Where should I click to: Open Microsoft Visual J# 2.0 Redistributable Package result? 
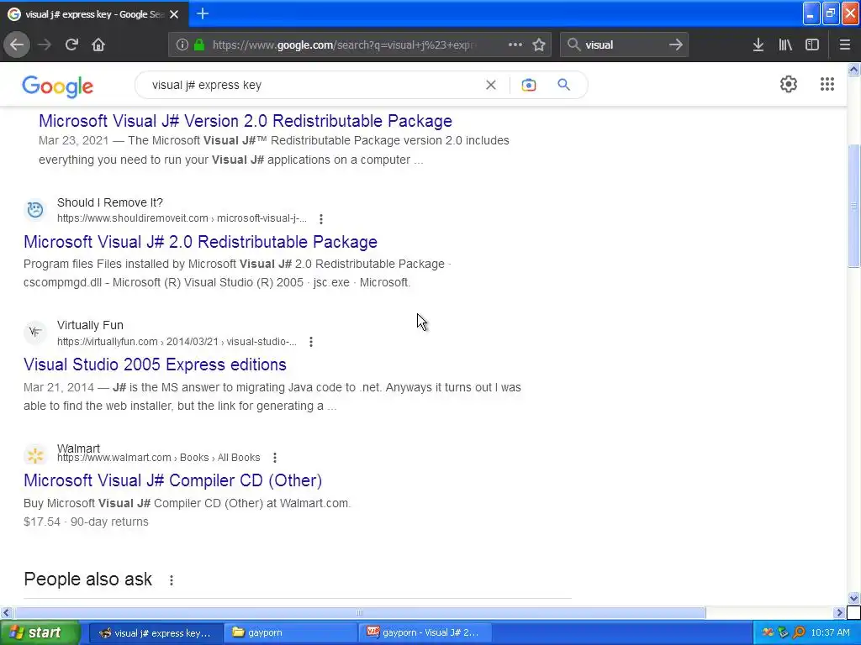click(200, 242)
